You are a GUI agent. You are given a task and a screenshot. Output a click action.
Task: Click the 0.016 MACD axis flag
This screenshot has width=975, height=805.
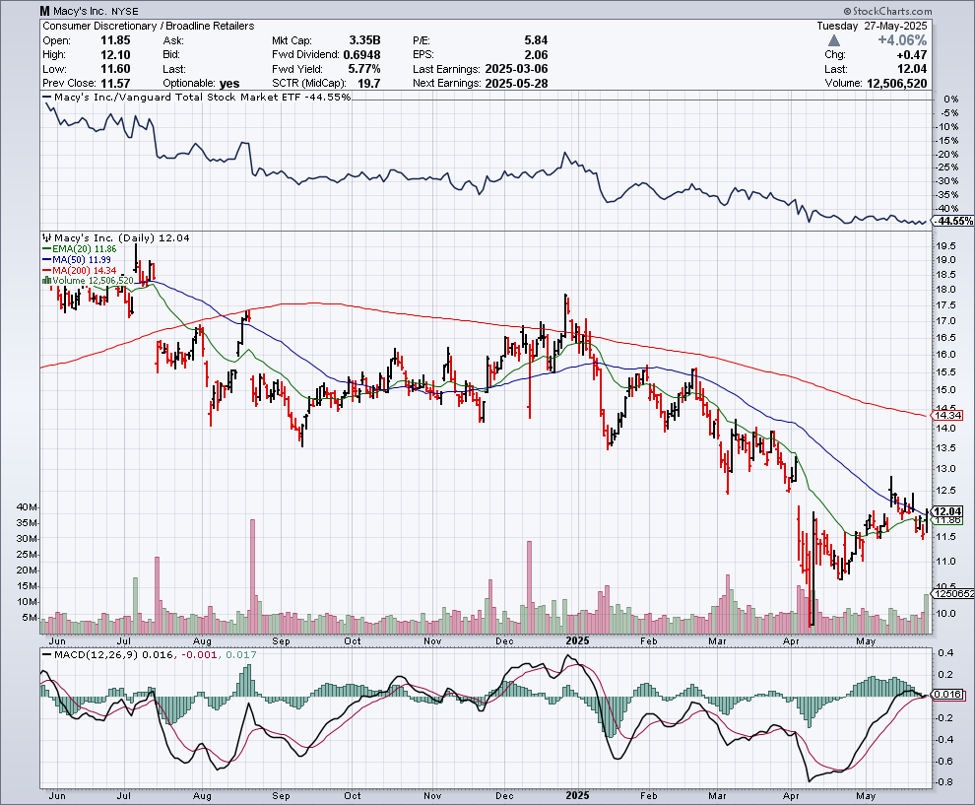click(947, 695)
